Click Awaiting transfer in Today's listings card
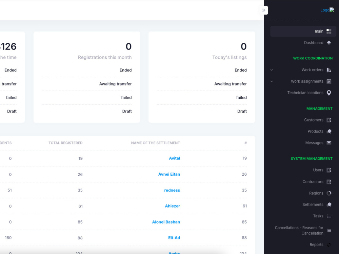Screen dimensions: 339x254 point(231,84)
